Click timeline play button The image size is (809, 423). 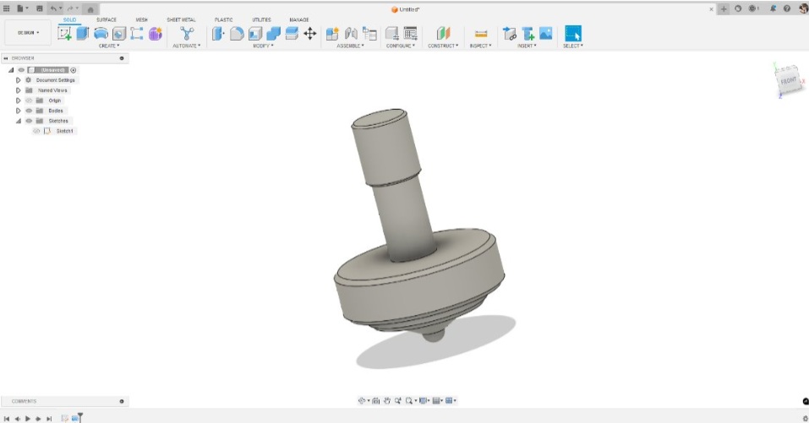pos(28,419)
